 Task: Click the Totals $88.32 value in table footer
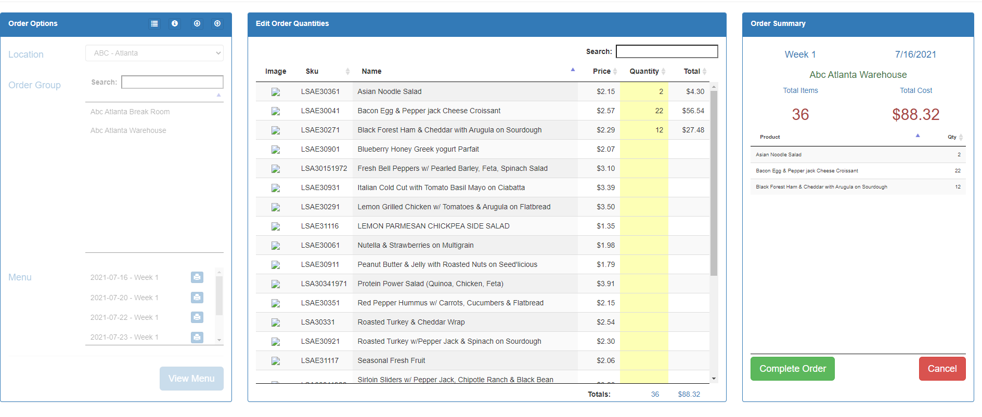689,394
